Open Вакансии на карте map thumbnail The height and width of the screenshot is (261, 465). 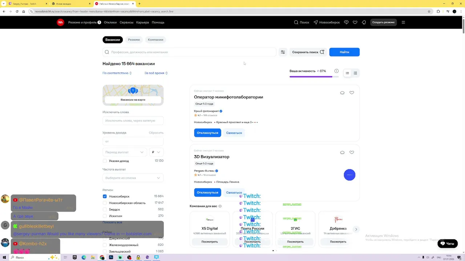[x=133, y=95]
